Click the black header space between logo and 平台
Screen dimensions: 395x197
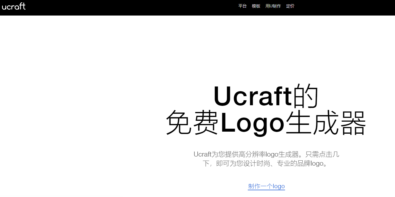click(132, 7)
